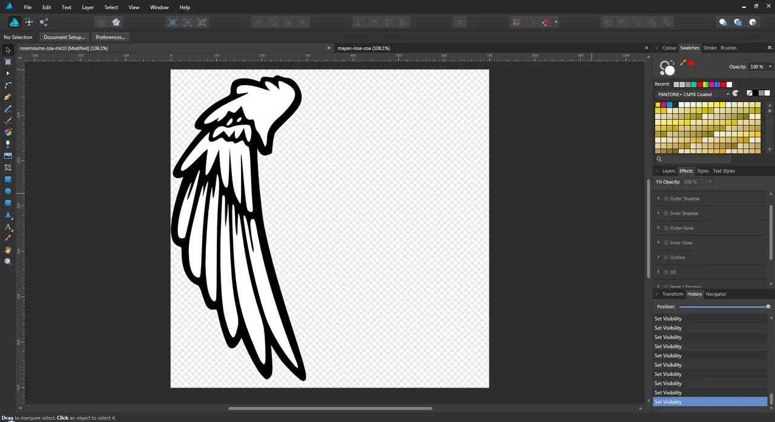Expand the Inner Glow settings
The width and height of the screenshot is (775, 422).
coord(659,242)
